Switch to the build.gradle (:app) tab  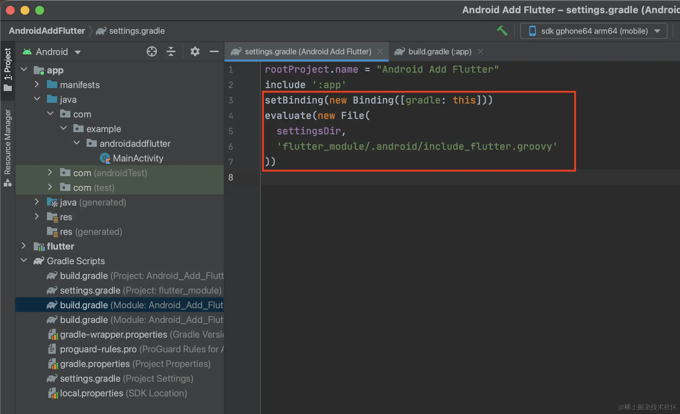click(x=439, y=52)
